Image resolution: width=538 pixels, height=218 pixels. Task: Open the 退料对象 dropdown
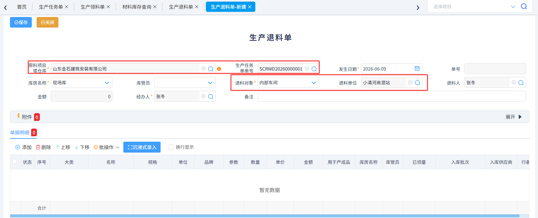[288, 83]
